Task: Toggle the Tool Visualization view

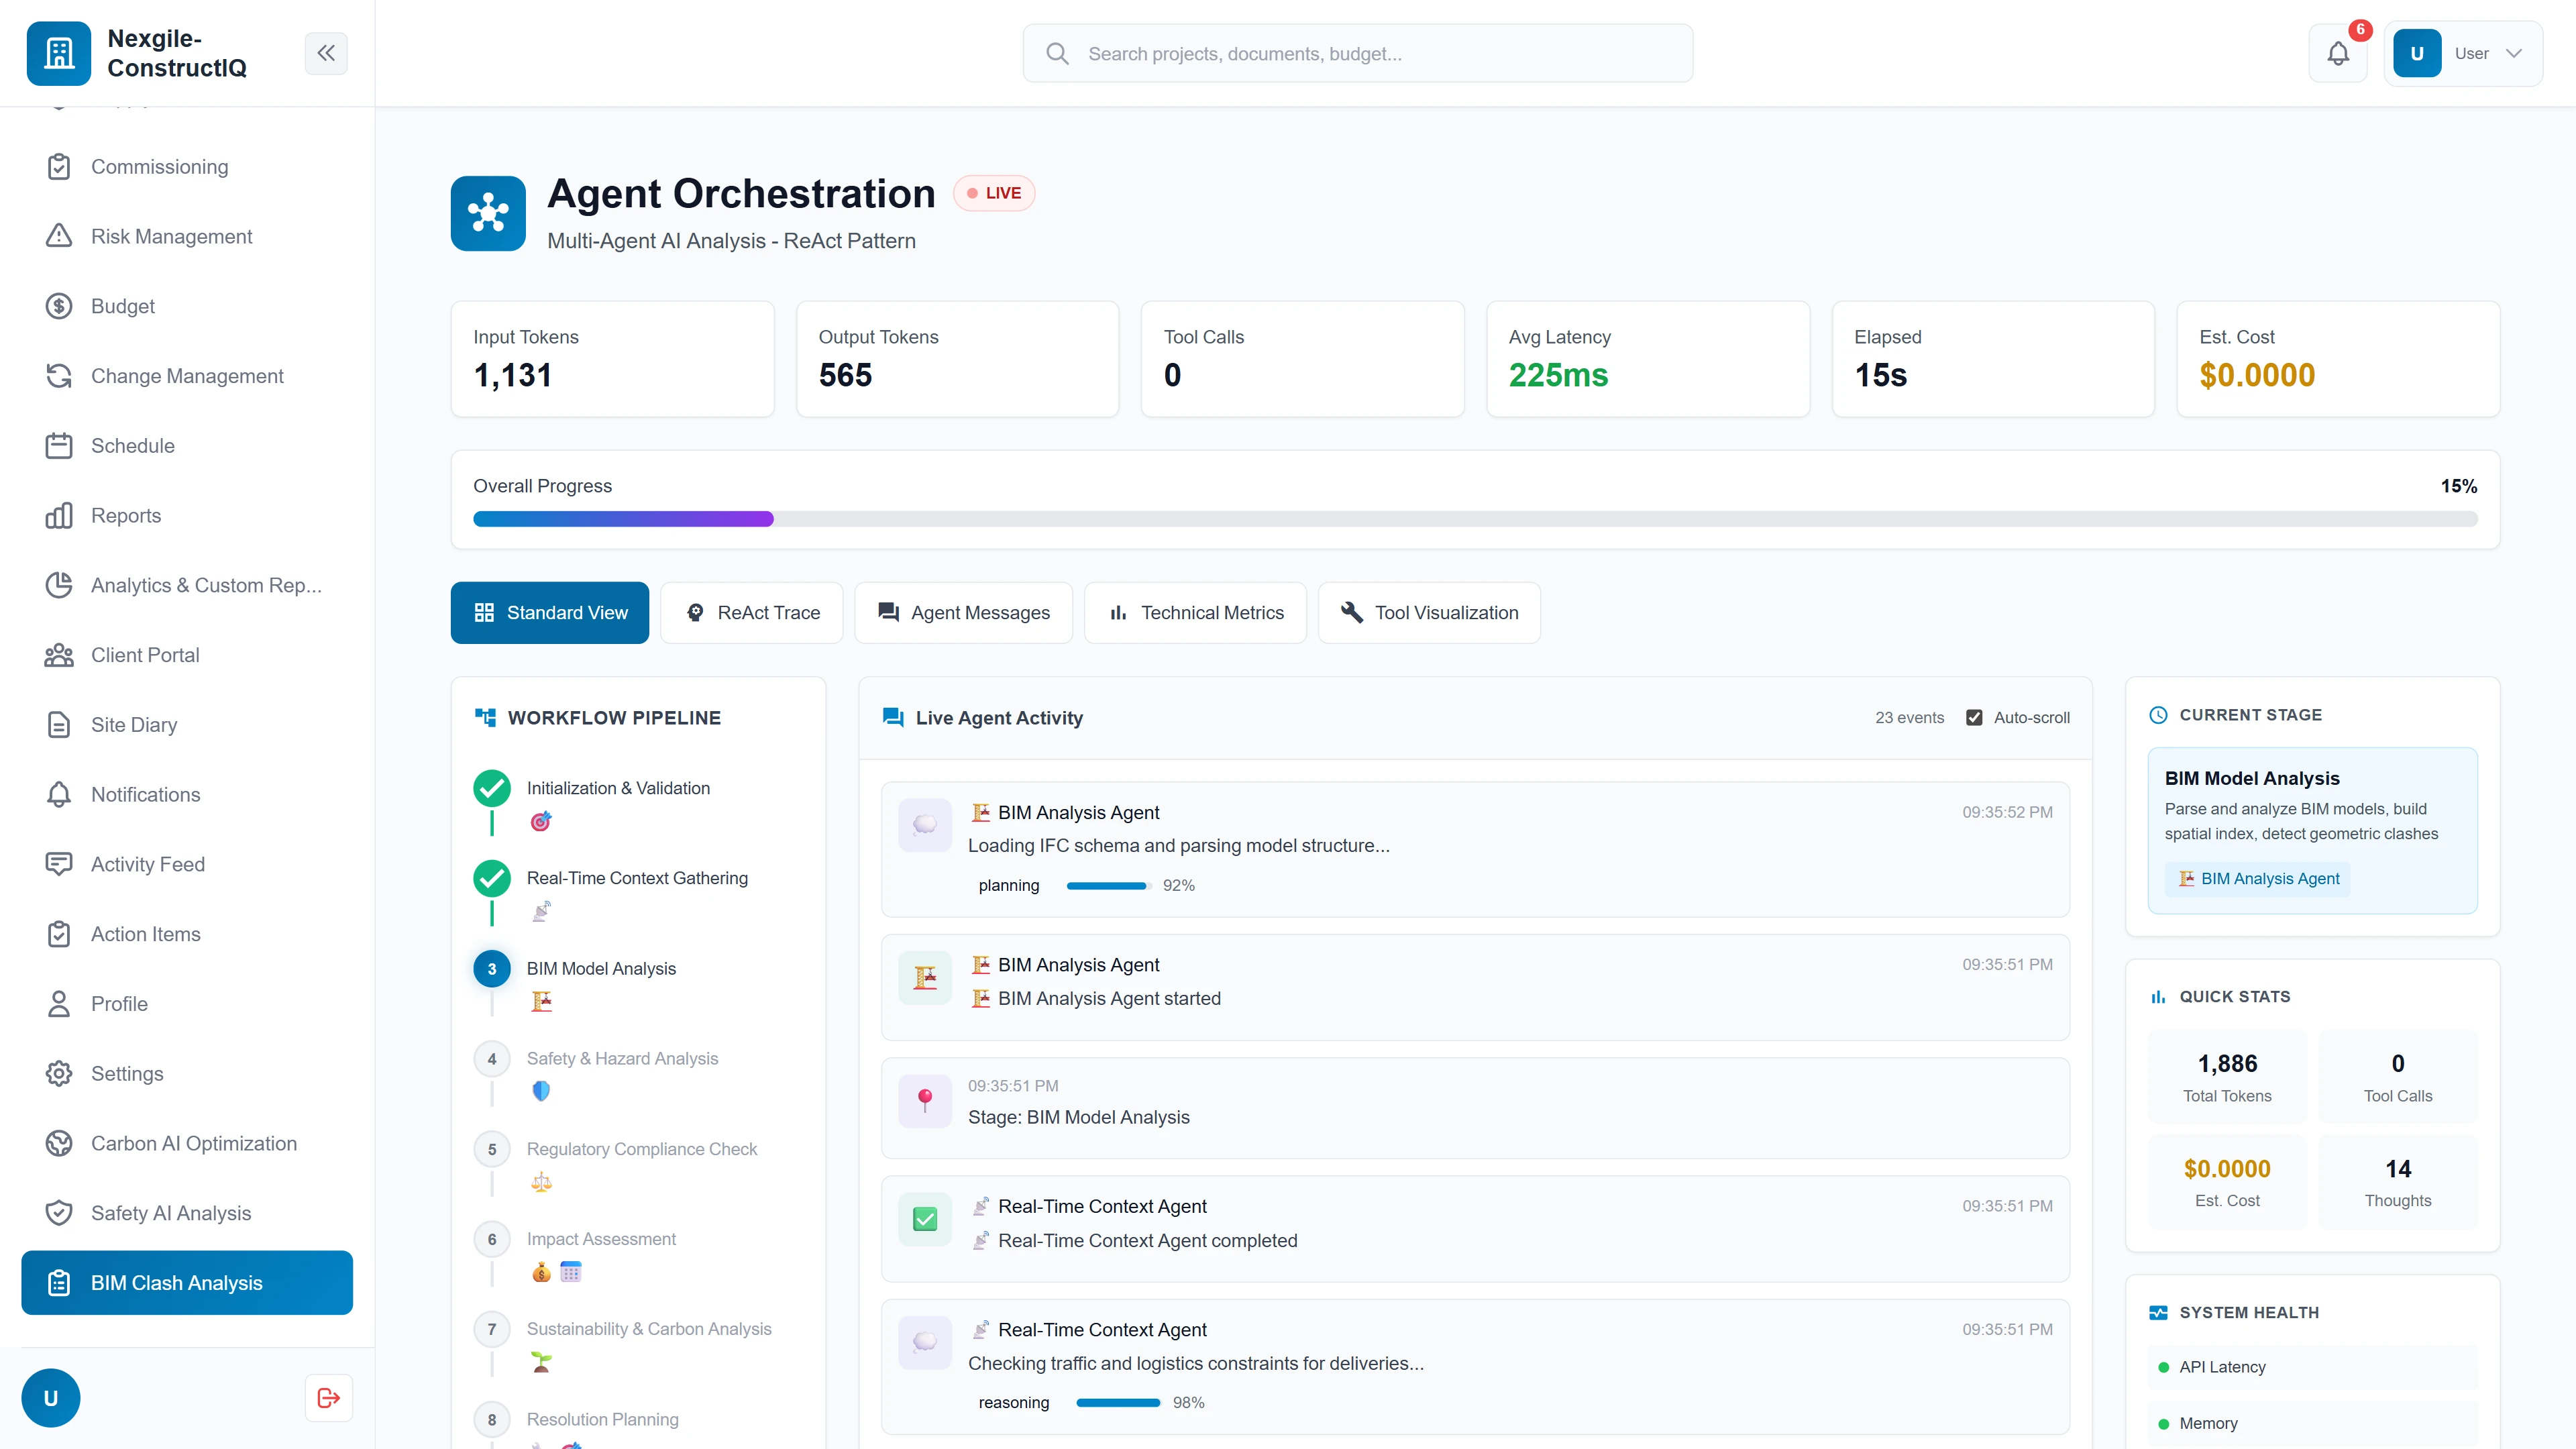Action: [x=1428, y=612]
